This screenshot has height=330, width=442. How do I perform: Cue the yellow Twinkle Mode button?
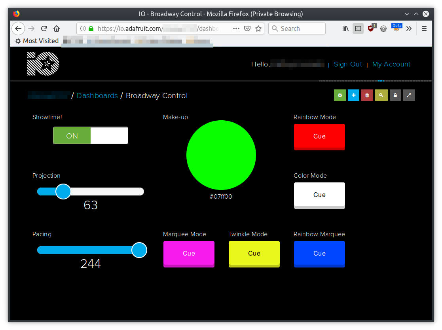[x=254, y=254]
